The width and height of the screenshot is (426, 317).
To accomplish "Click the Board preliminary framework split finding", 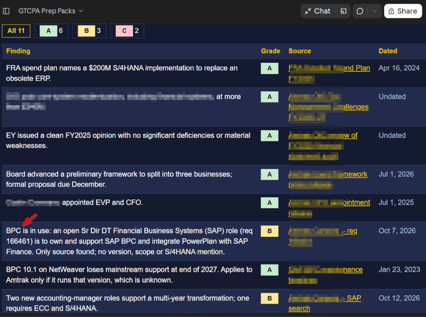I will point(119,179).
